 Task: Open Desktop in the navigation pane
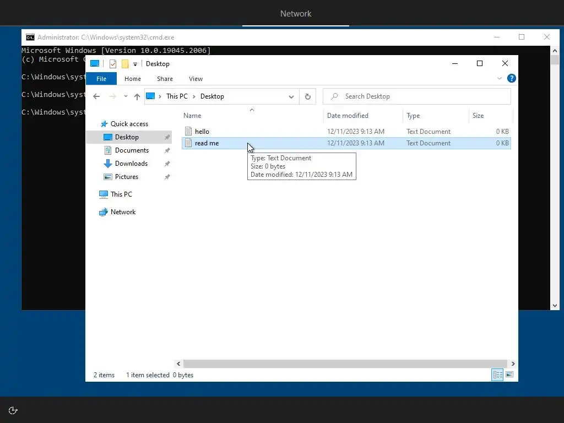[x=129, y=137]
